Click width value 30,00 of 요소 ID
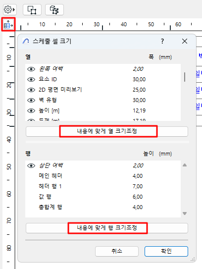Image resolution: width=202 pixels, height=269 pixels. coord(139,79)
